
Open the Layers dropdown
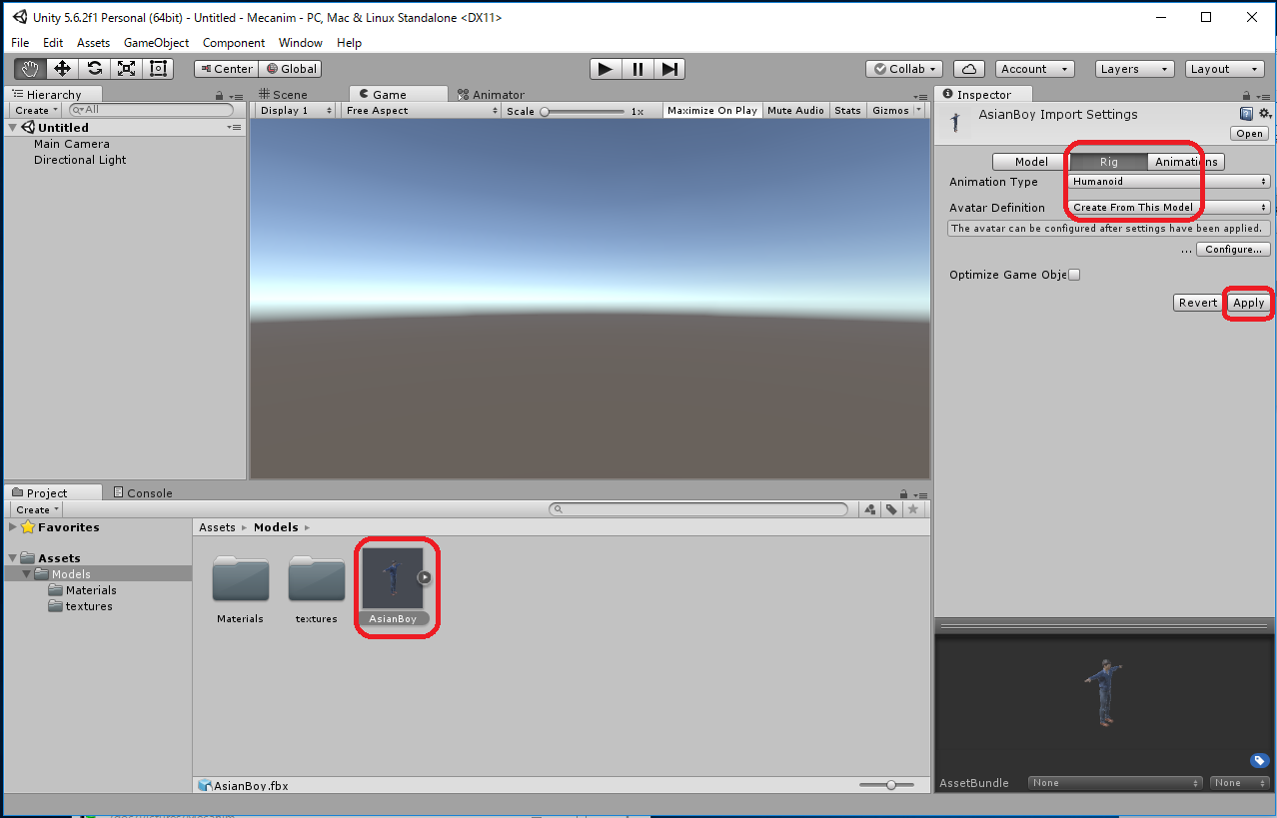[x=1133, y=69]
